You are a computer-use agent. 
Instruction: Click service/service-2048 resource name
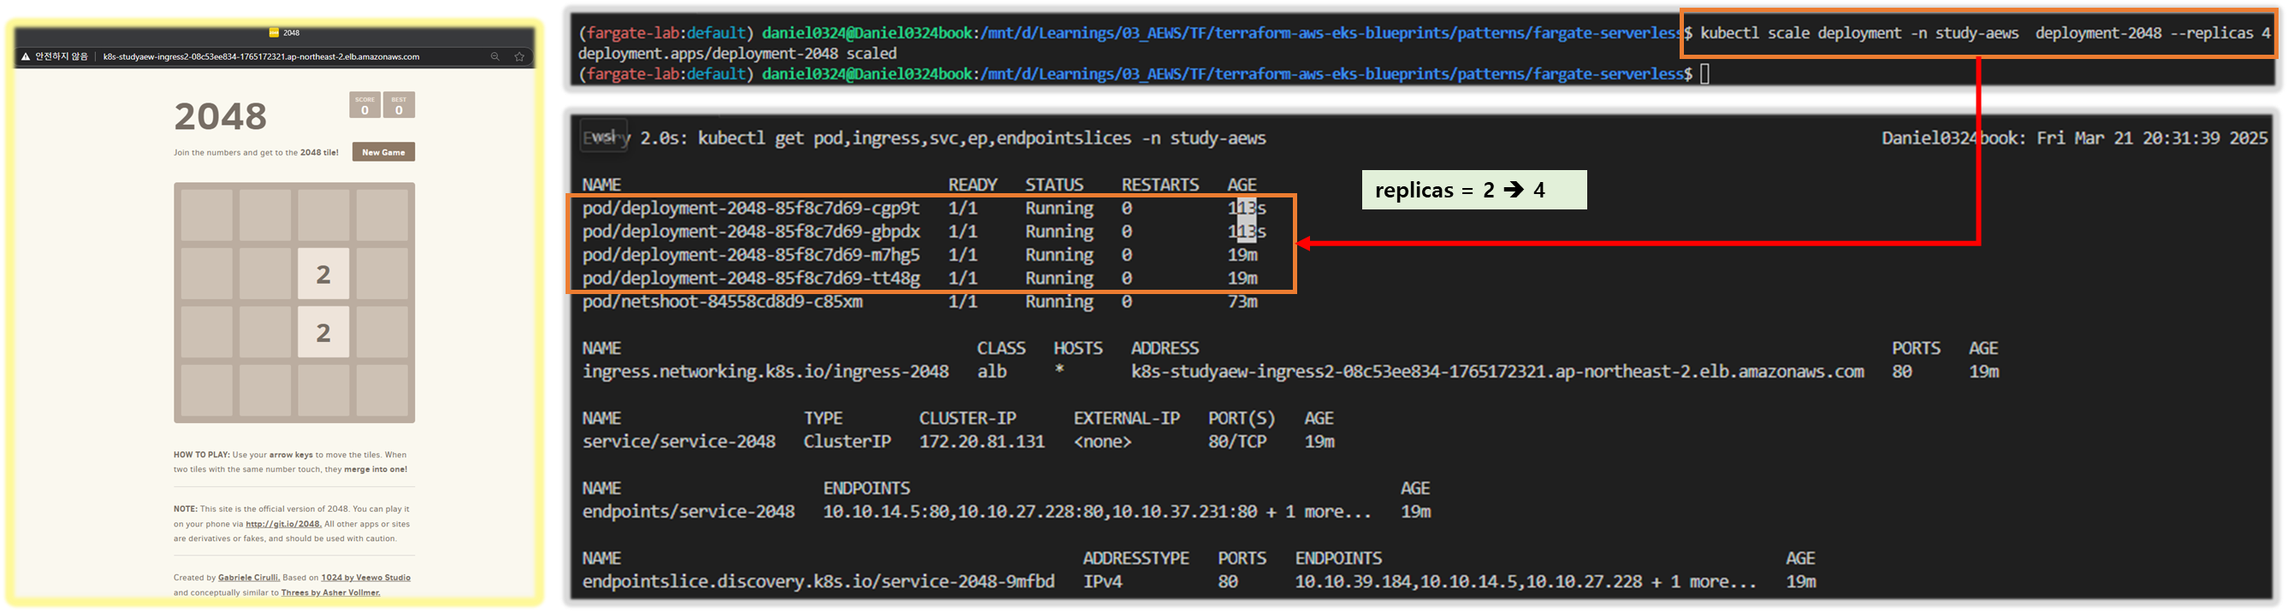(679, 442)
